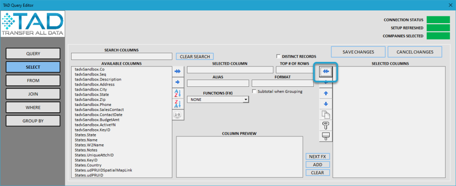Image resolution: width=456 pixels, height=186 pixels.
Task: Check Subtotal when Grouping
Action: click(254, 91)
